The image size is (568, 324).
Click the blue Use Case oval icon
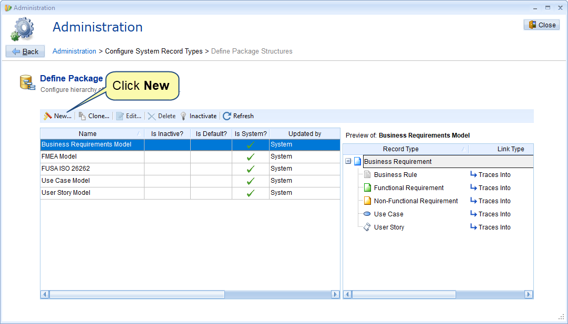click(367, 214)
